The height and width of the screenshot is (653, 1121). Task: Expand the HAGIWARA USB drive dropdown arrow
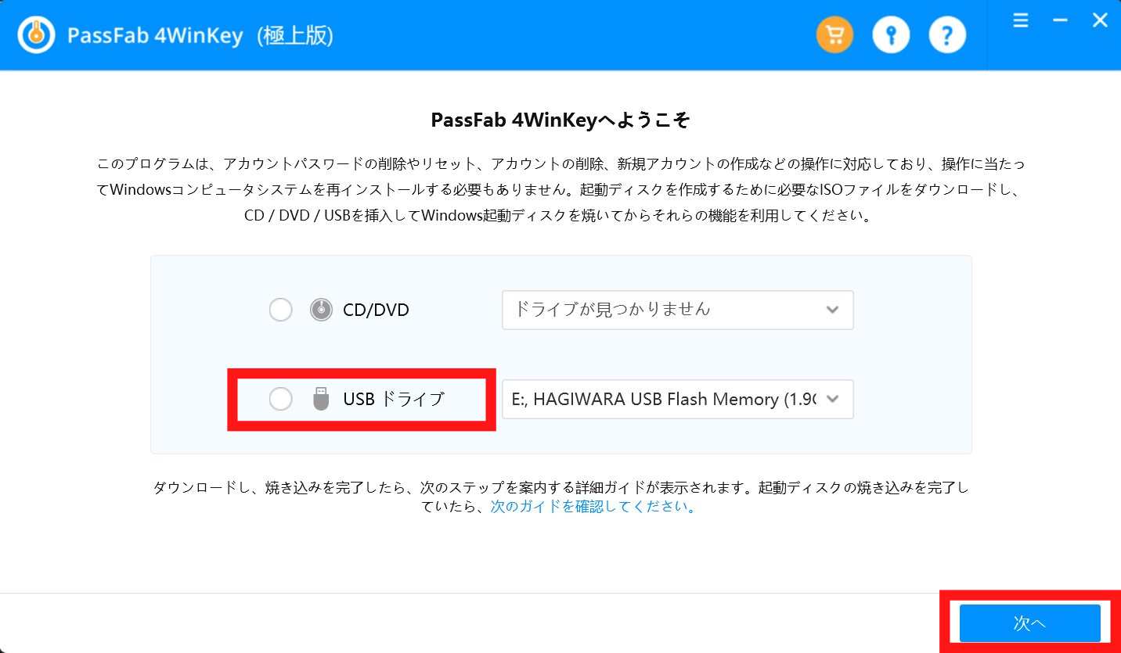(x=832, y=399)
